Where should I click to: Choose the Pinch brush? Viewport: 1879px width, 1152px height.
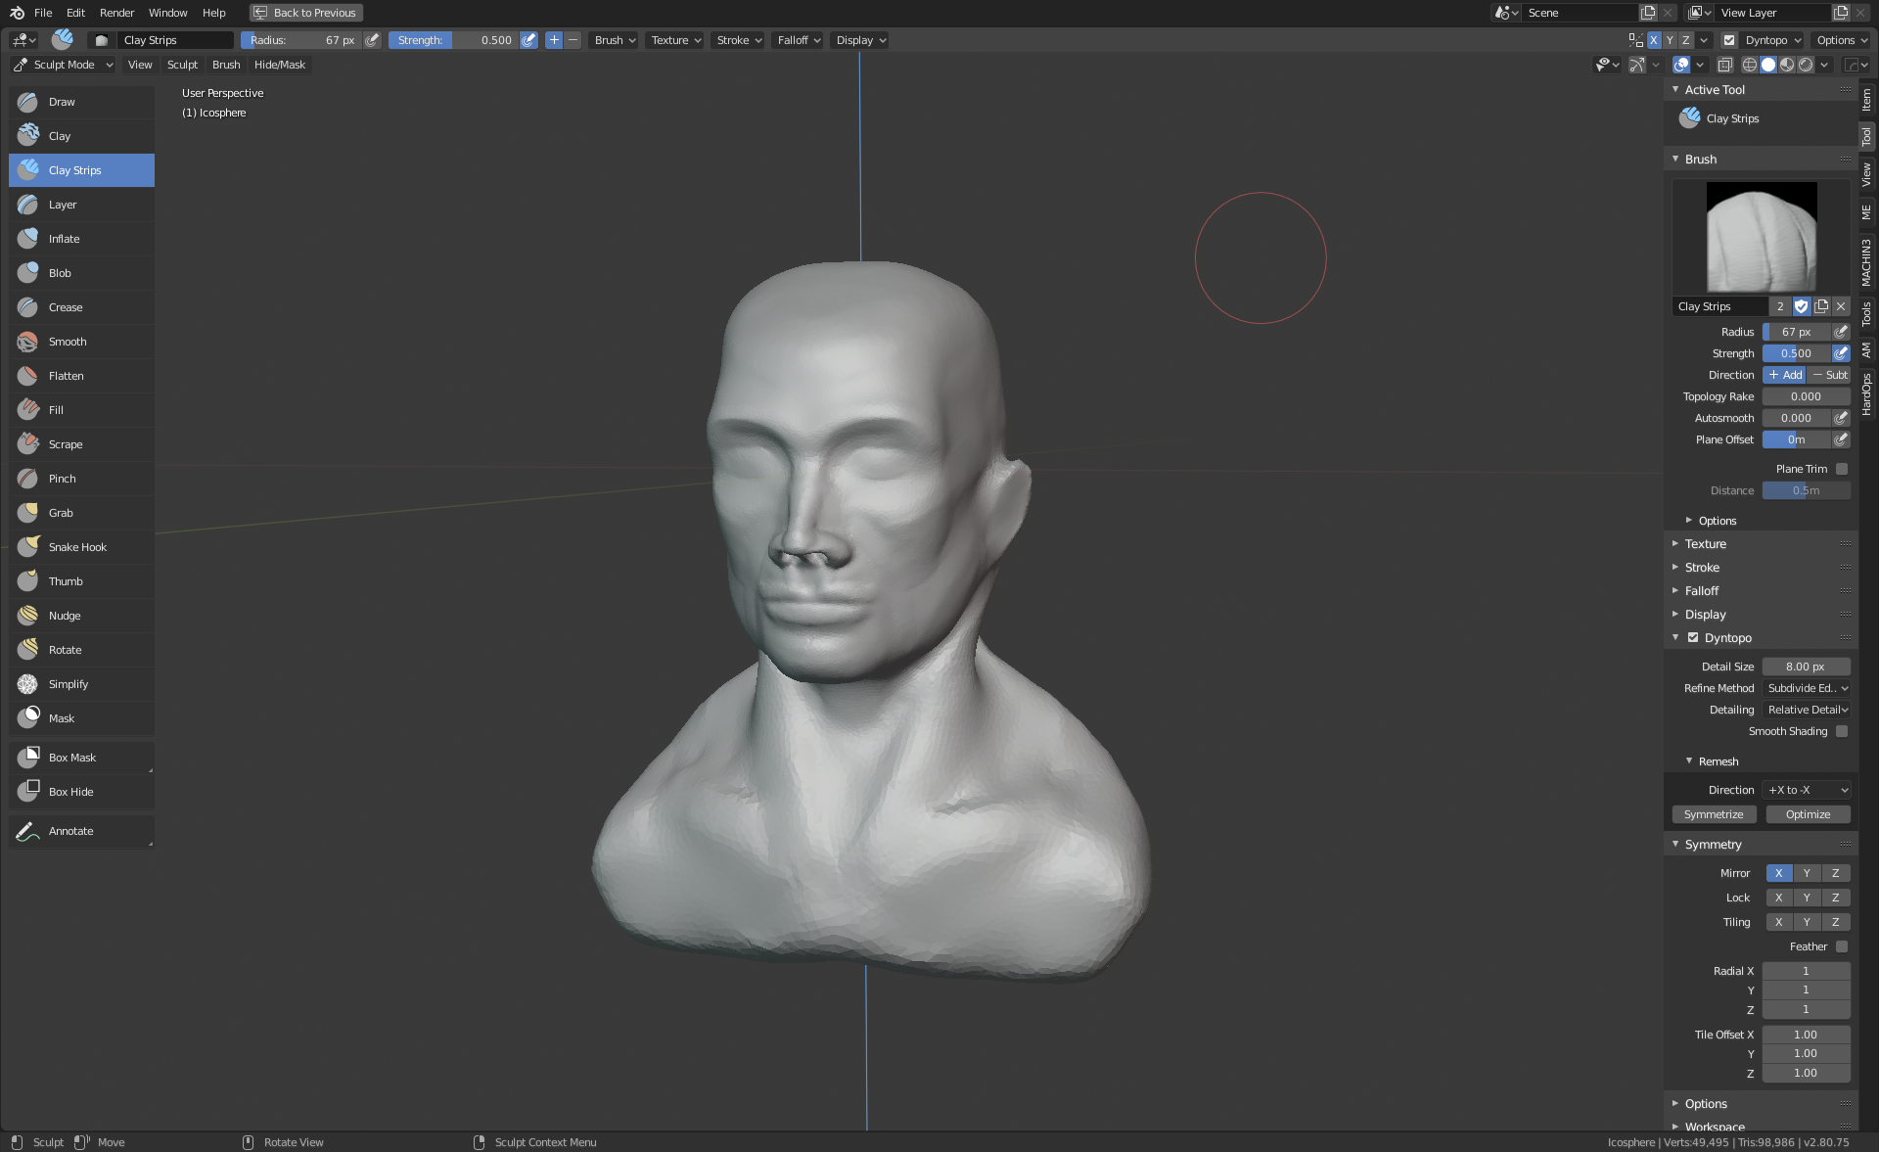[62, 479]
